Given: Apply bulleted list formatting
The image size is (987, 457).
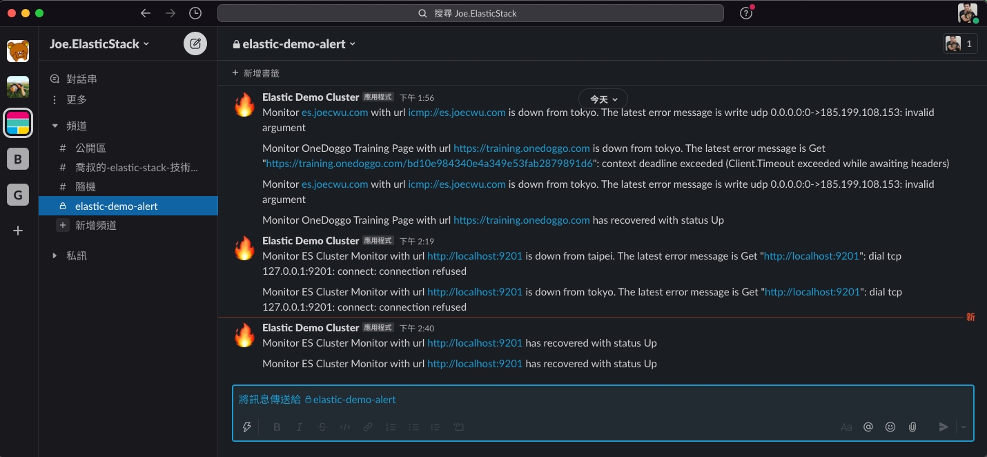Looking at the screenshot, I should (413, 427).
